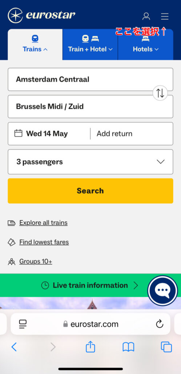The height and width of the screenshot is (374, 181).
Task: Open the hamburger menu icon
Action: pos(165,16)
